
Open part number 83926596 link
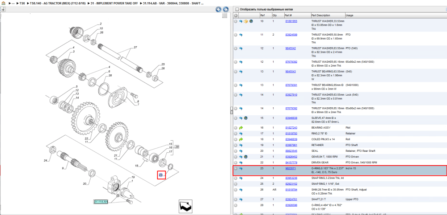pos(291,205)
